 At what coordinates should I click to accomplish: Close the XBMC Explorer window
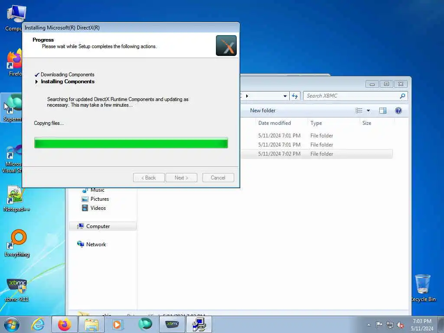pos(401,84)
